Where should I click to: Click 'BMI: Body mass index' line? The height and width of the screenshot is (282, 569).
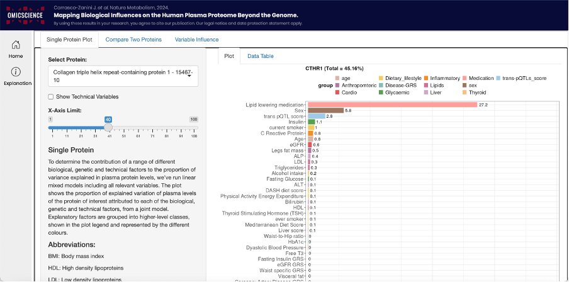point(76,256)
